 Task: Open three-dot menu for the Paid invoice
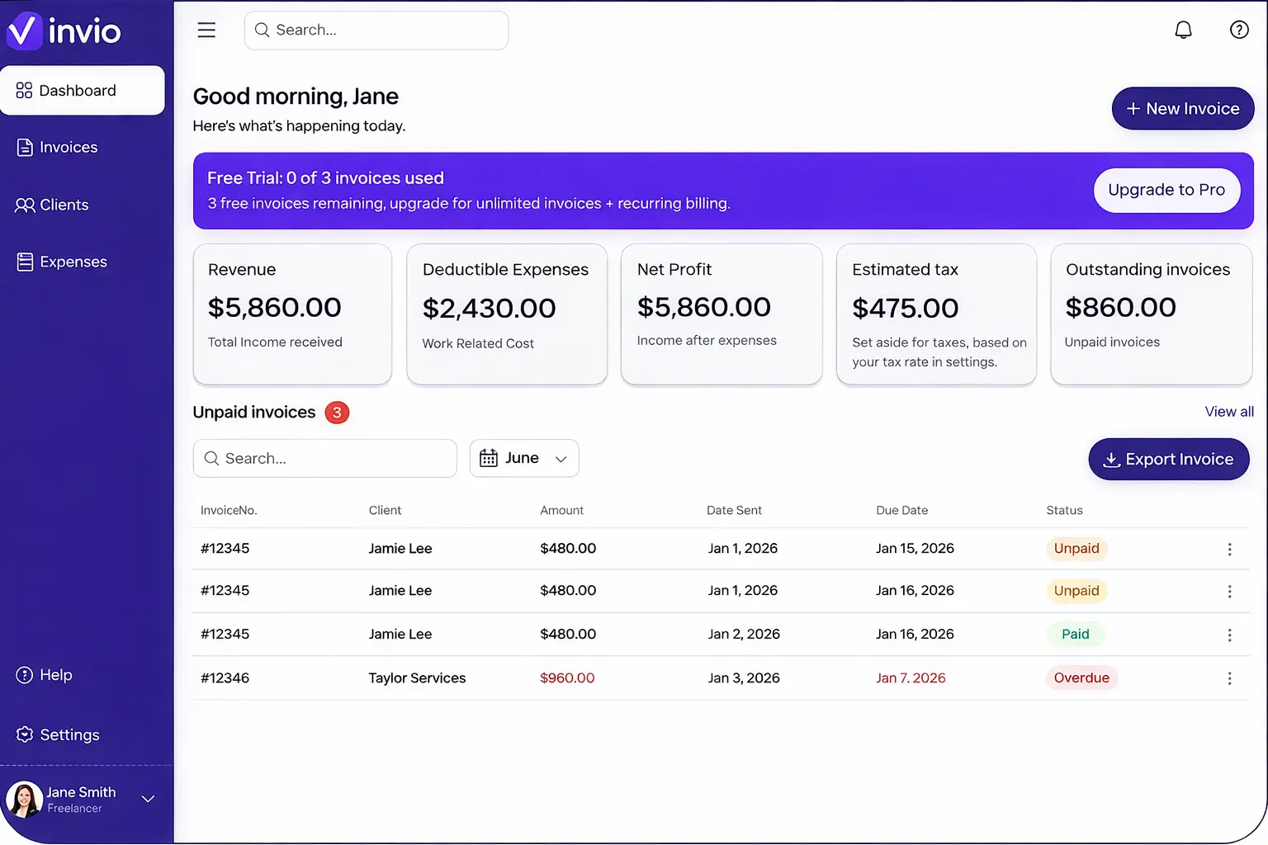click(x=1229, y=635)
